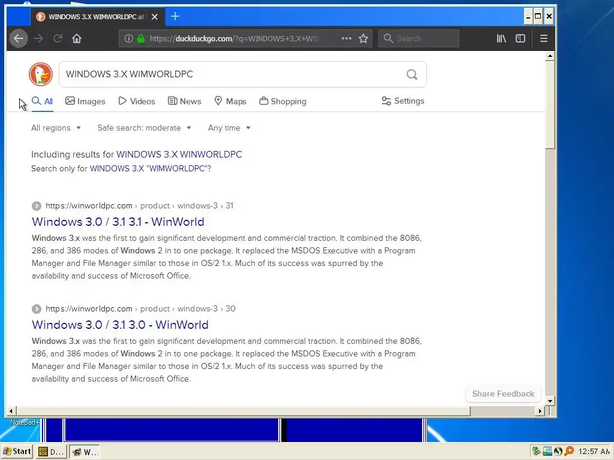Open the page actions three-dots menu
The image size is (614, 460).
346,38
